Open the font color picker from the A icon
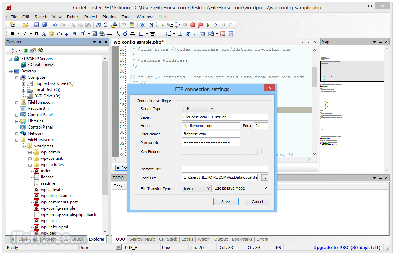Screen dimensions: 395x255 coord(44,34)
